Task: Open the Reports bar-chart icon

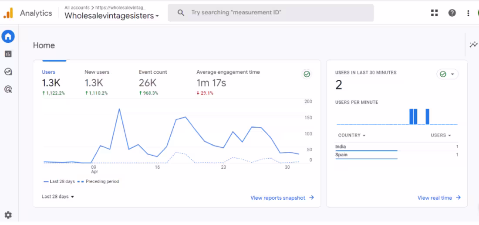Action: tap(8, 54)
